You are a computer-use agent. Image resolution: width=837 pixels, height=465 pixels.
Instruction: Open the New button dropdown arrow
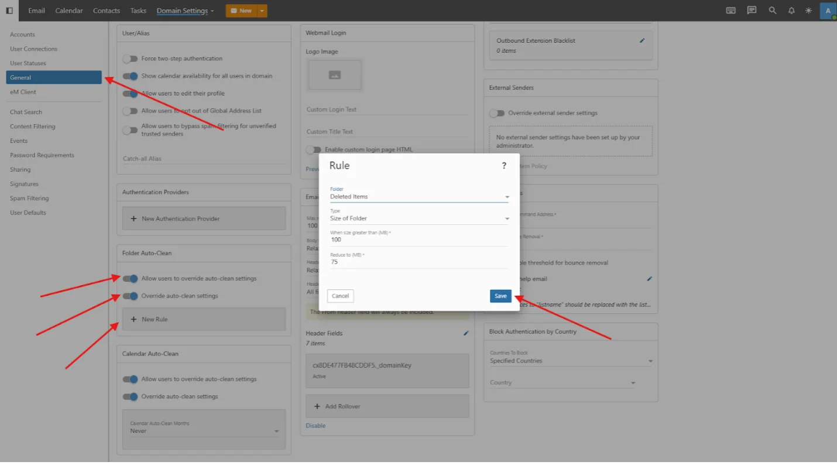(x=262, y=11)
